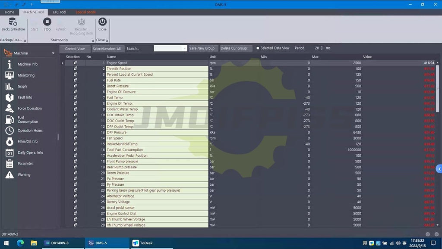This screenshot has width=442, height=249.
Task: Uncheck Fuel Rate selection checkbox
Action: [x=75, y=80]
